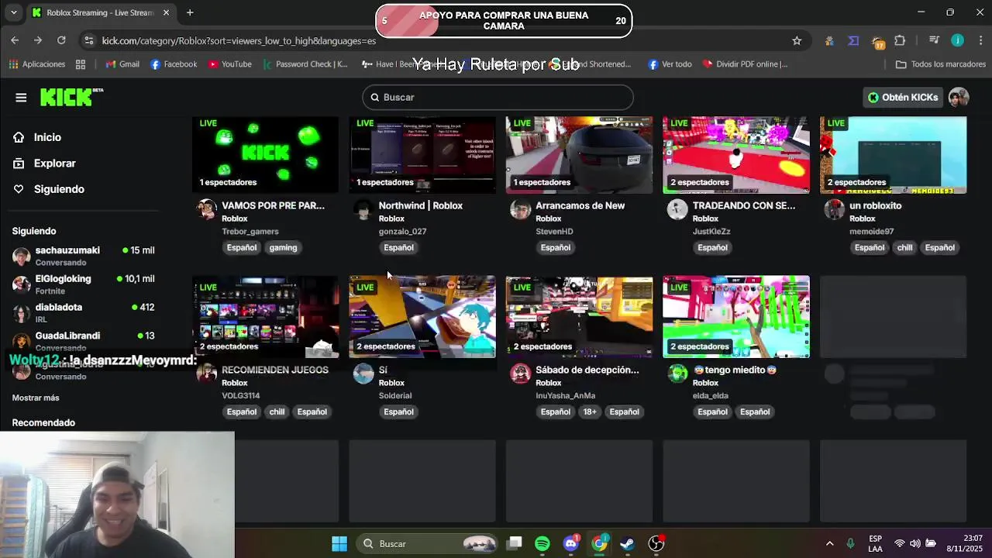The height and width of the screenshot is (558, 992).
Task: Open the ESP LAA language switcher
Action: click(875, 543)
